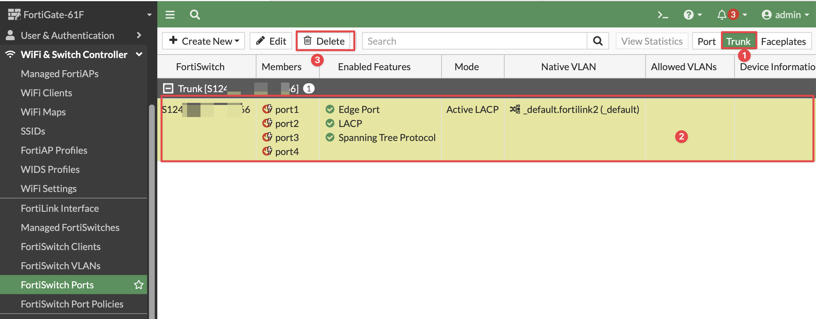Toggle the hamburger menu icon
Viewport: 816px width, 319px height.
click(170, 15)
